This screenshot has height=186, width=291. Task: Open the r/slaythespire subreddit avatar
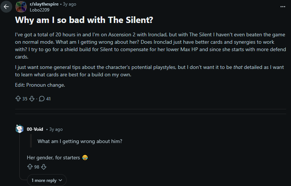pyautogui.click(x=21, y=7)
